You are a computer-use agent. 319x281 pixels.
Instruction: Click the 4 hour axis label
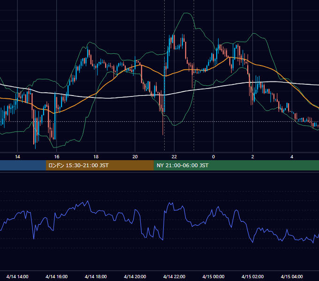click(x=292, y=157)
